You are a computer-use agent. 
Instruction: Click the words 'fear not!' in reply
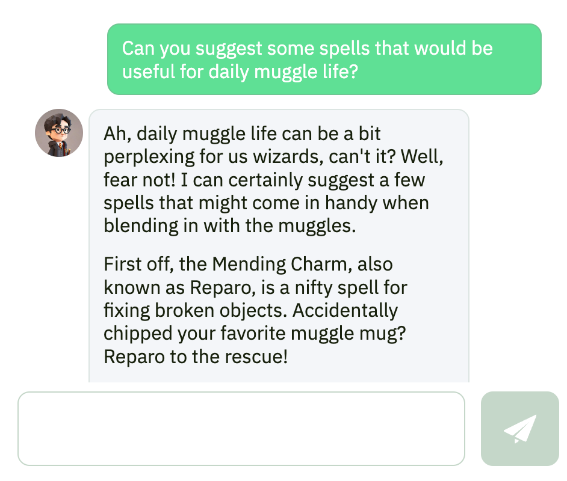point(139,180)
